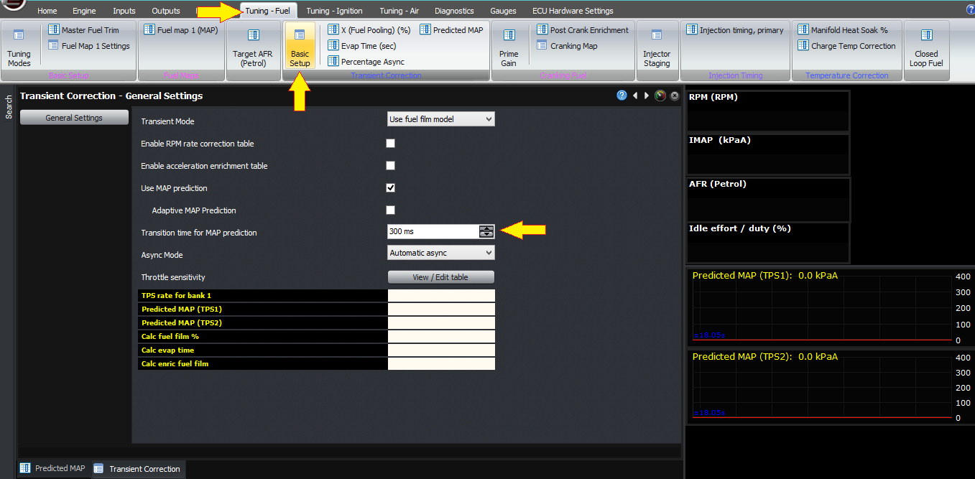Open Cranking Map
Image resolution: width=975 pixels, height=479 pixels.
pyautogui.click(x=567, y=46)
